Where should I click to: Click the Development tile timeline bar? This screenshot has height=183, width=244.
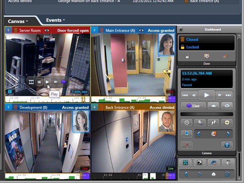pos(47,176)
